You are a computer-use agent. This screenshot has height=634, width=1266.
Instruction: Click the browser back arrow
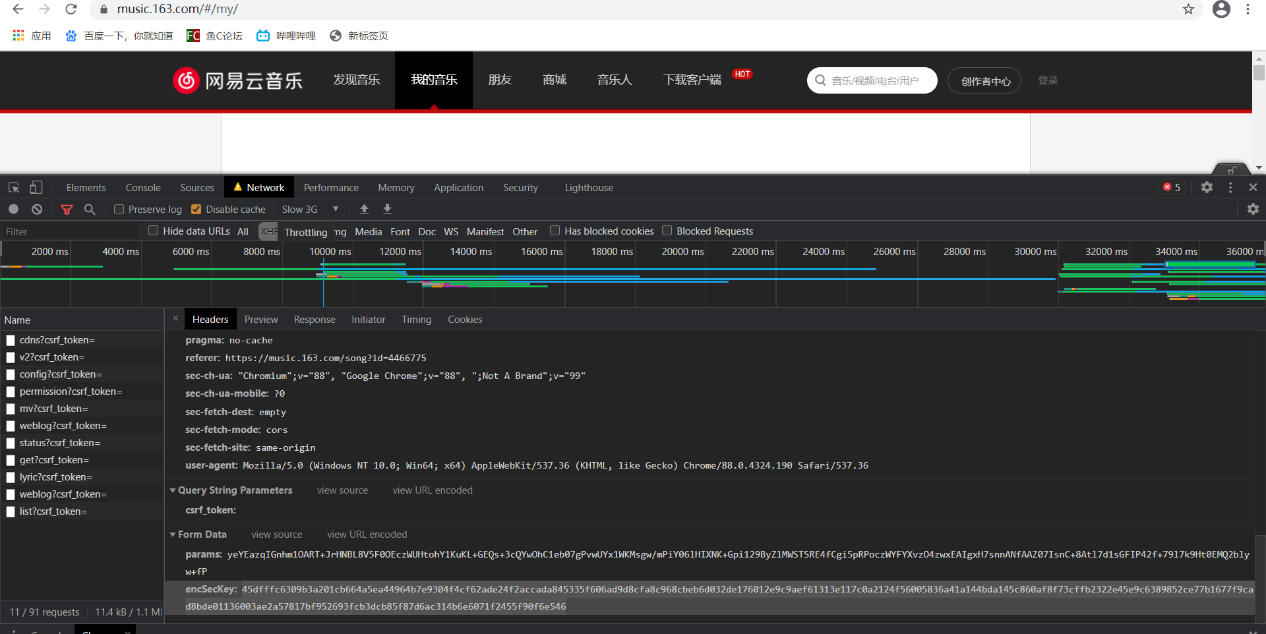(x=18, y=9)
